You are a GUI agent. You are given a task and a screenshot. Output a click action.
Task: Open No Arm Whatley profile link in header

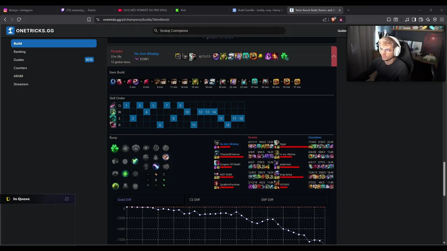click(147, 54)
